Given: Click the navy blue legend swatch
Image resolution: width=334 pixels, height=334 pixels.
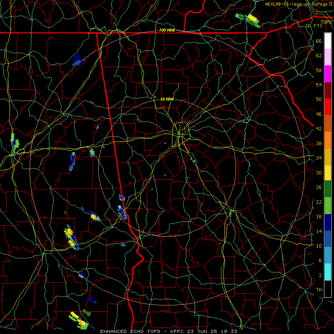Looking at the screenshot, I should tap(328, 222).
